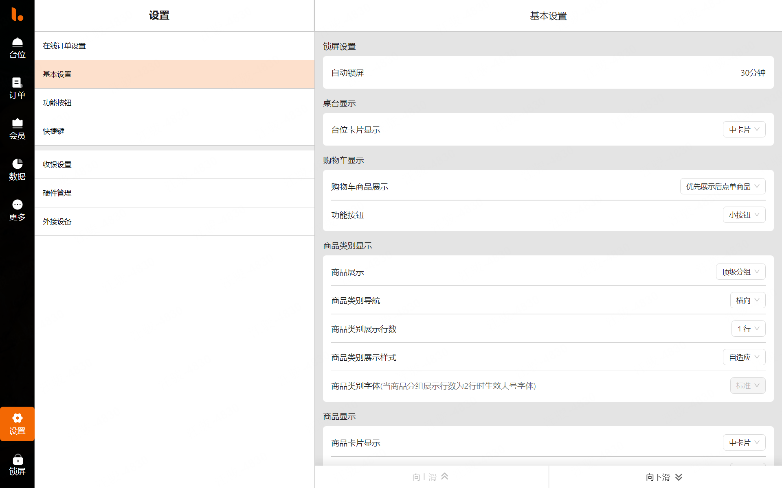Viewport: 782px width, 488px height.
Task: Expand 功能按钮 size dropdown 小按钮
Action: (x=744, y=215)
